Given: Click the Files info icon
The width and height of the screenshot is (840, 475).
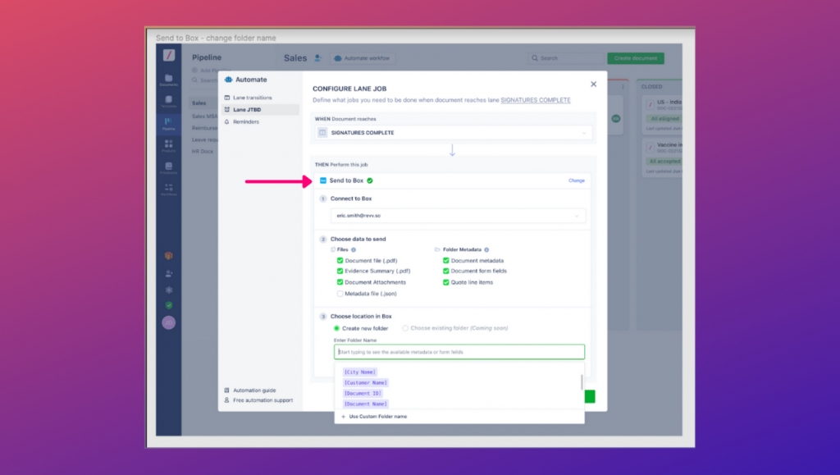Looking at the screenshot, I should point(354,249).
